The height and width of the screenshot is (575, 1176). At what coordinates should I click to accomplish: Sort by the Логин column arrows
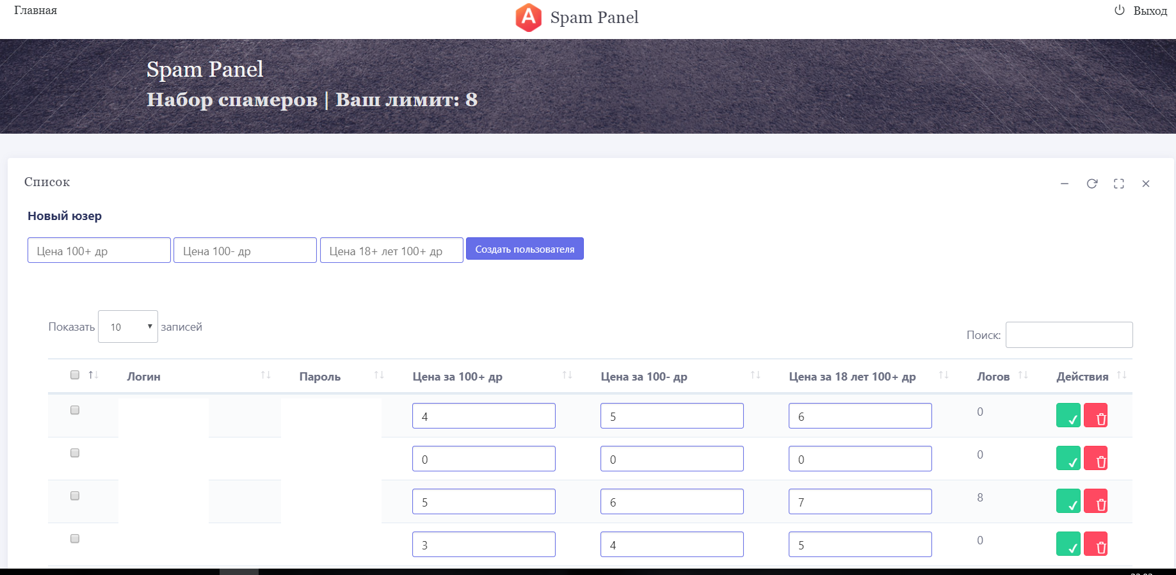pyautogui.click(x=266, y=375)
